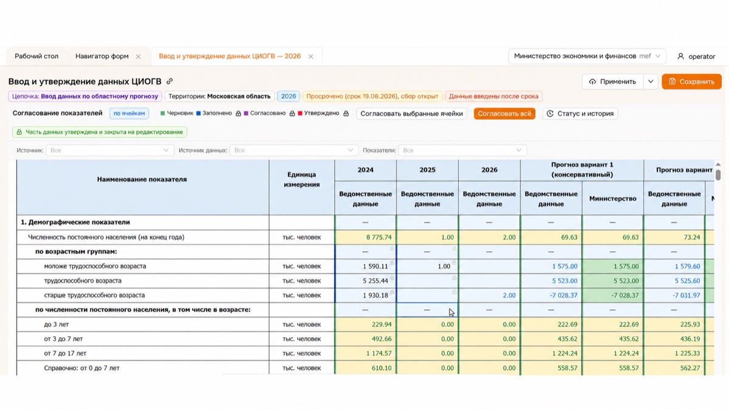Click lock icon after Заполнено legend

[x=238, y=114]
